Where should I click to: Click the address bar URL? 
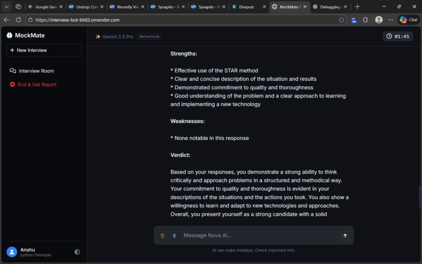[x=77, y=20]
